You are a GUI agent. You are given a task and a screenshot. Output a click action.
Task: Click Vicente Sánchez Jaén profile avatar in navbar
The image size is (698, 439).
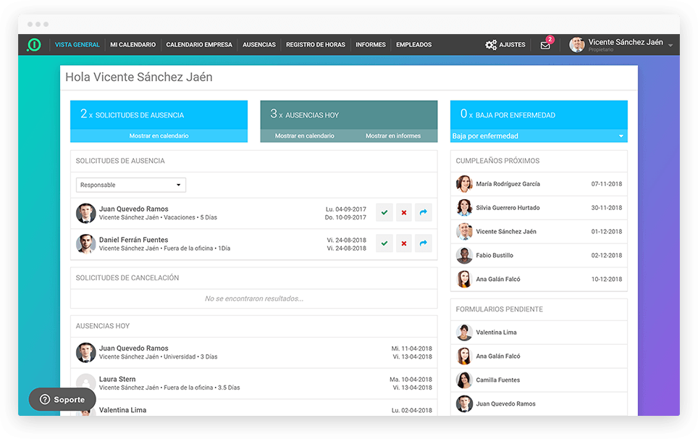point(577,44)
